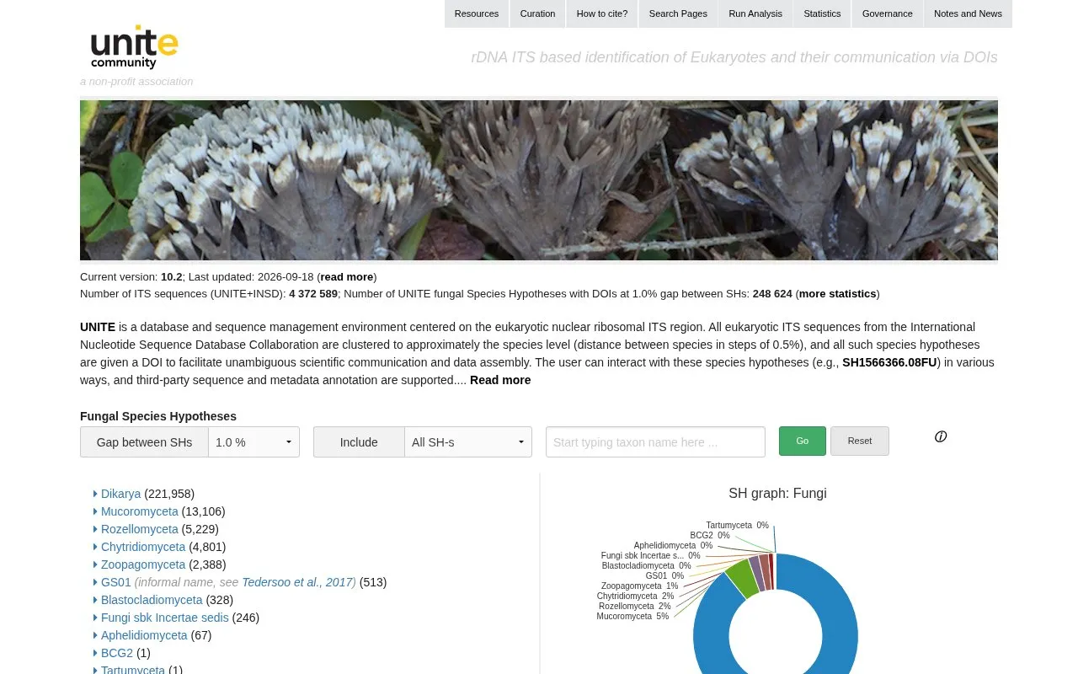The image size is (1078, 674).
Task: Open species hypothesis SH1566366.08FU link
Action: click(889, 362)
